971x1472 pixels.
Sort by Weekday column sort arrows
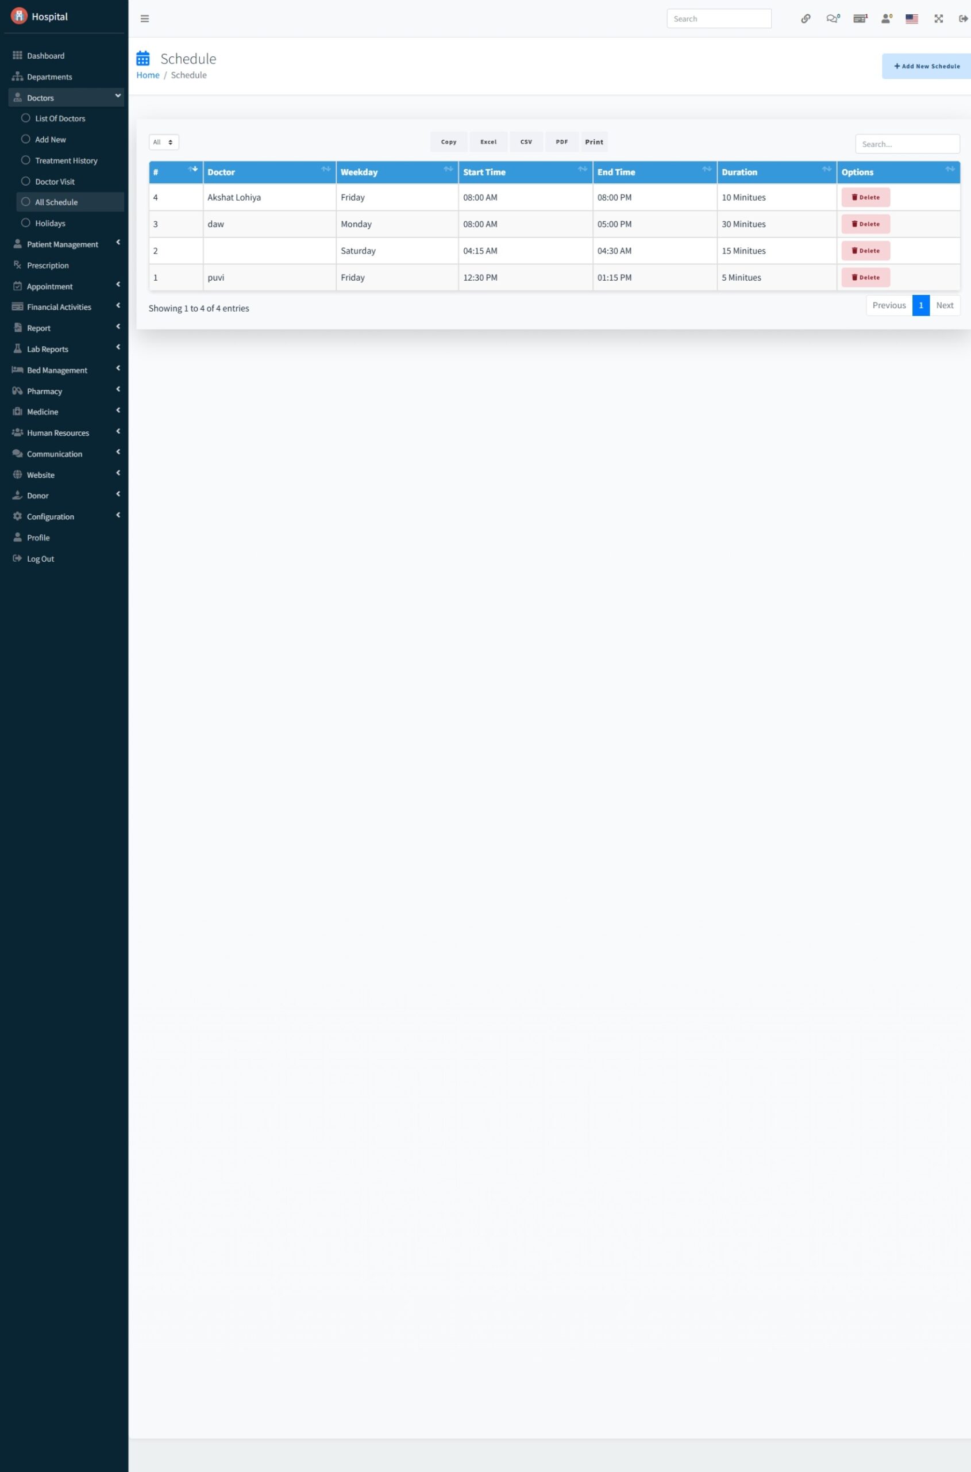click(448, 168)
